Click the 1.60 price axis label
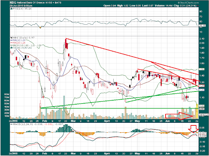 coord(201,64)
